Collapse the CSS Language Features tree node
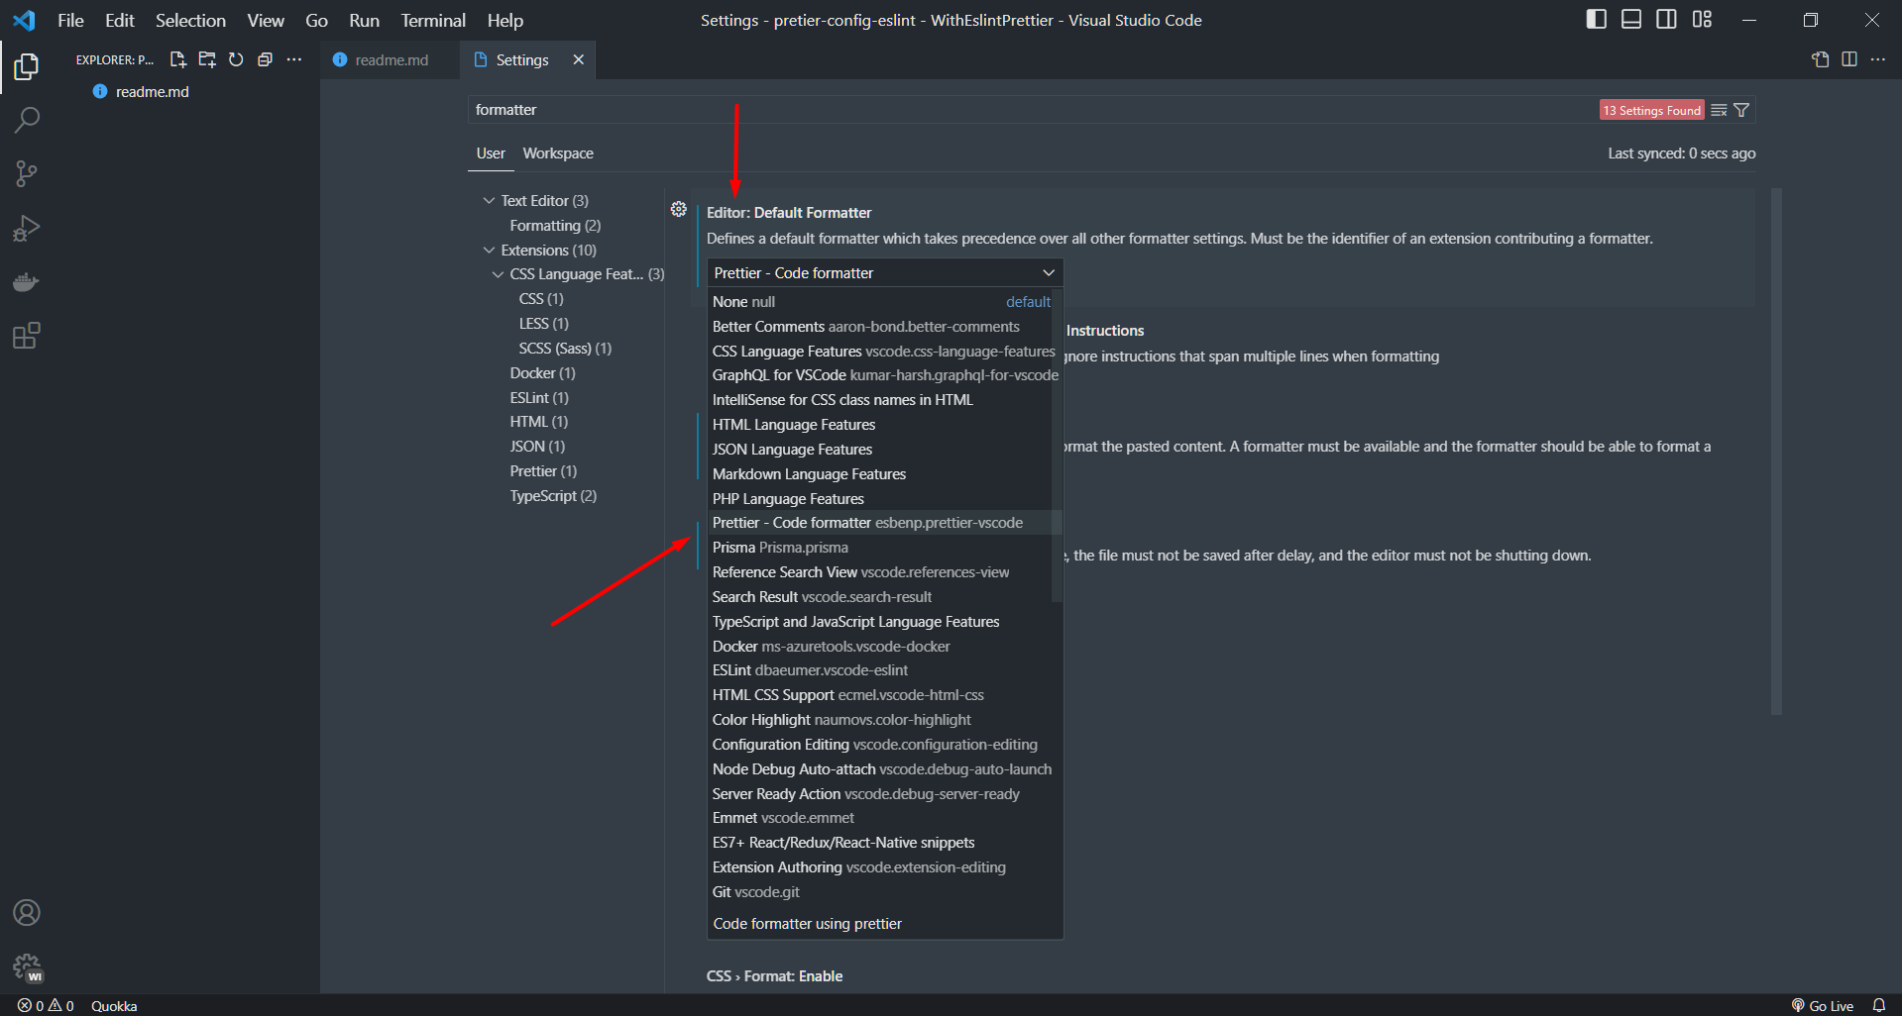The width and height of the screenshot is (1902, 1016). click(x=498, y=274)
